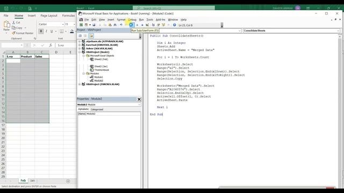Toggle Bold formatting in Excel
The image size is (344, 193).
[41, 31]
